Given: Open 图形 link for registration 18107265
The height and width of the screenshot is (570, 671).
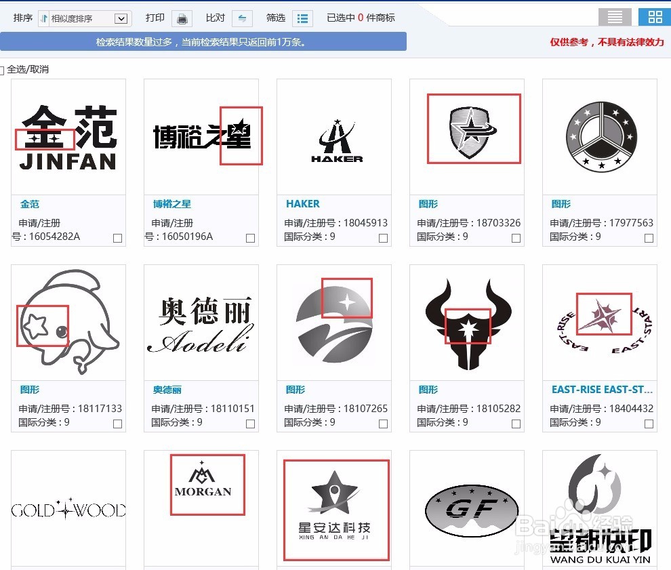Looking at the screenshot, I should coord(296,390).
